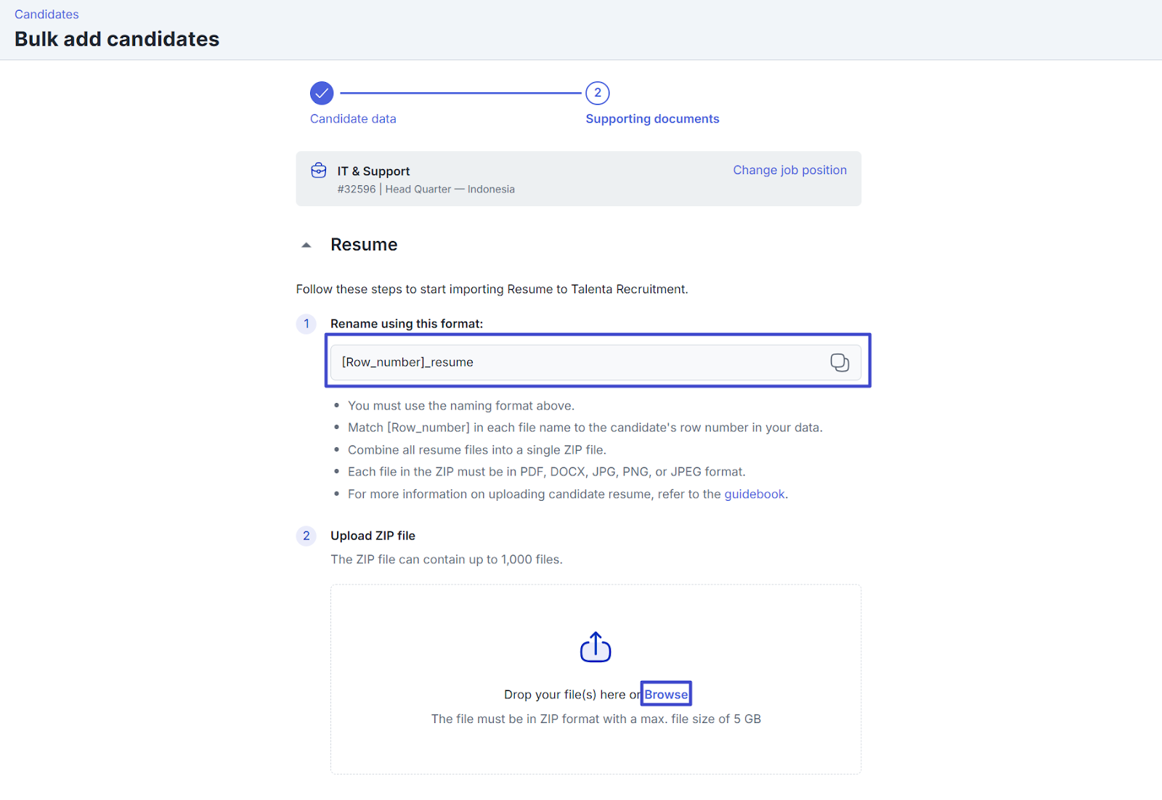
Task: Click the number 1 badge beside Rename
Action: 306,324
